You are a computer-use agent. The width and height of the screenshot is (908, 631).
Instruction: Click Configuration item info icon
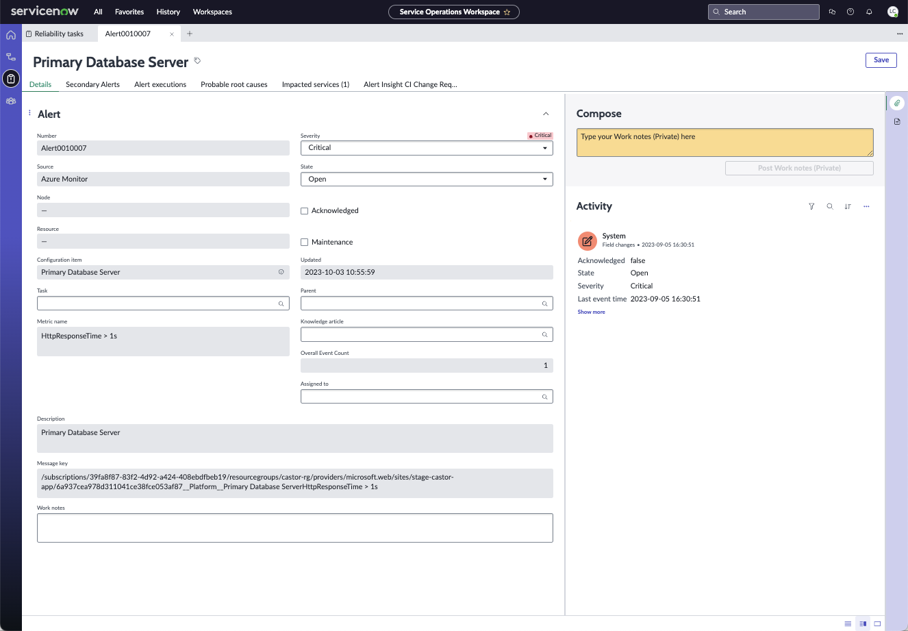tap(281, 272)
